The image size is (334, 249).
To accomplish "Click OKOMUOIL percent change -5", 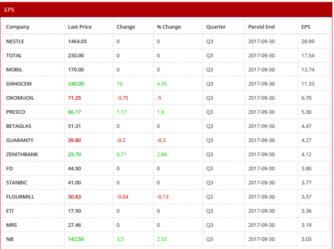I will [159, 98].
